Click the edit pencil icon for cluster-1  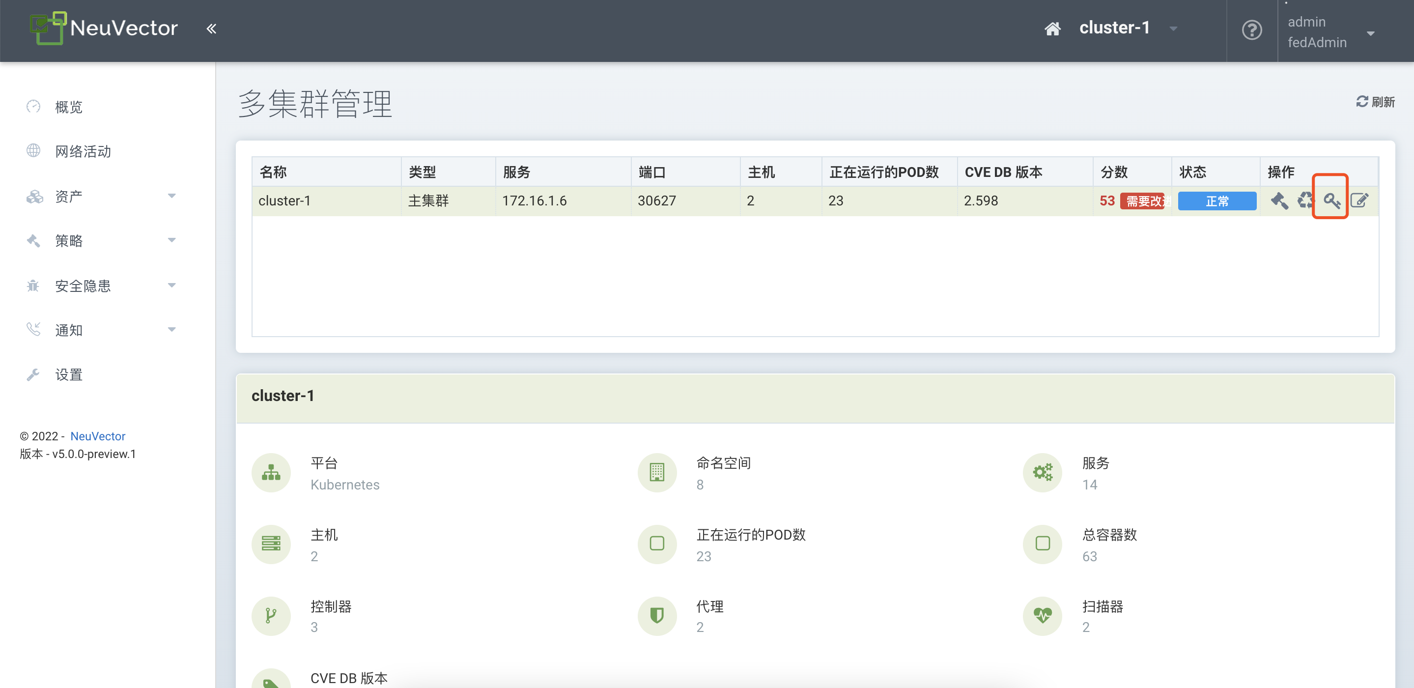1359,201
